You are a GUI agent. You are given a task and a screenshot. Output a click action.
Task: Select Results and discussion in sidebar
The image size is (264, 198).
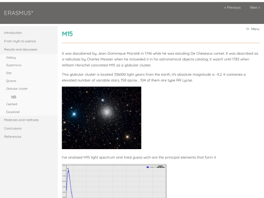pyautogui.click(x=21, y=49)
